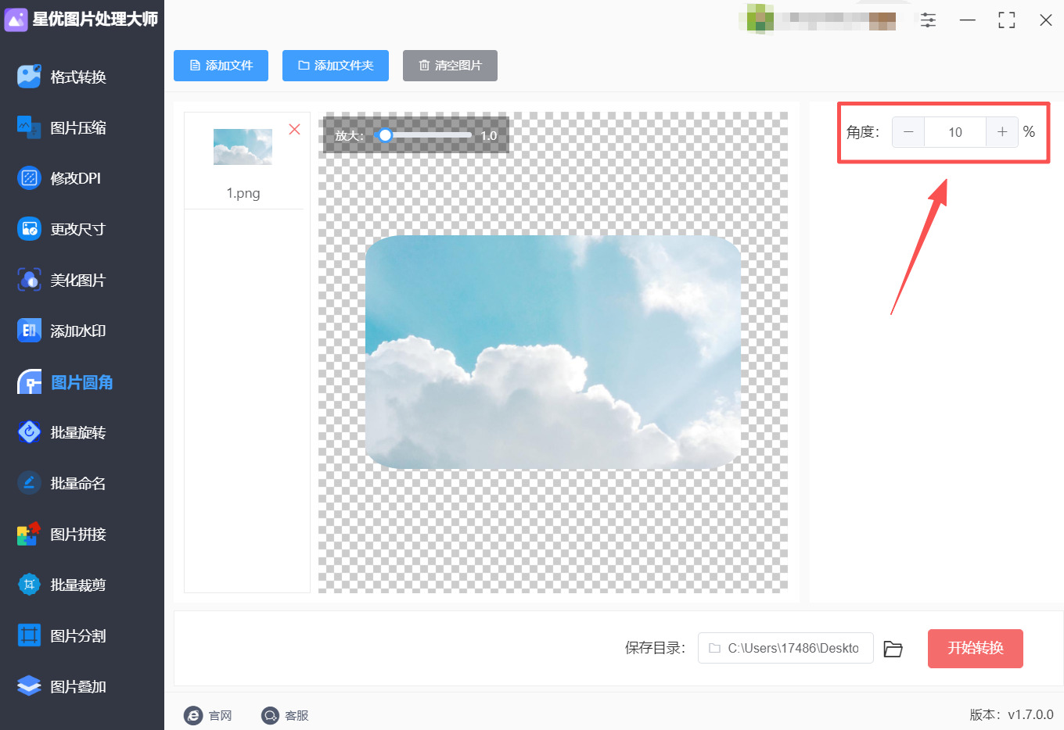Open the 图片拼接 stitching icon

29,534
